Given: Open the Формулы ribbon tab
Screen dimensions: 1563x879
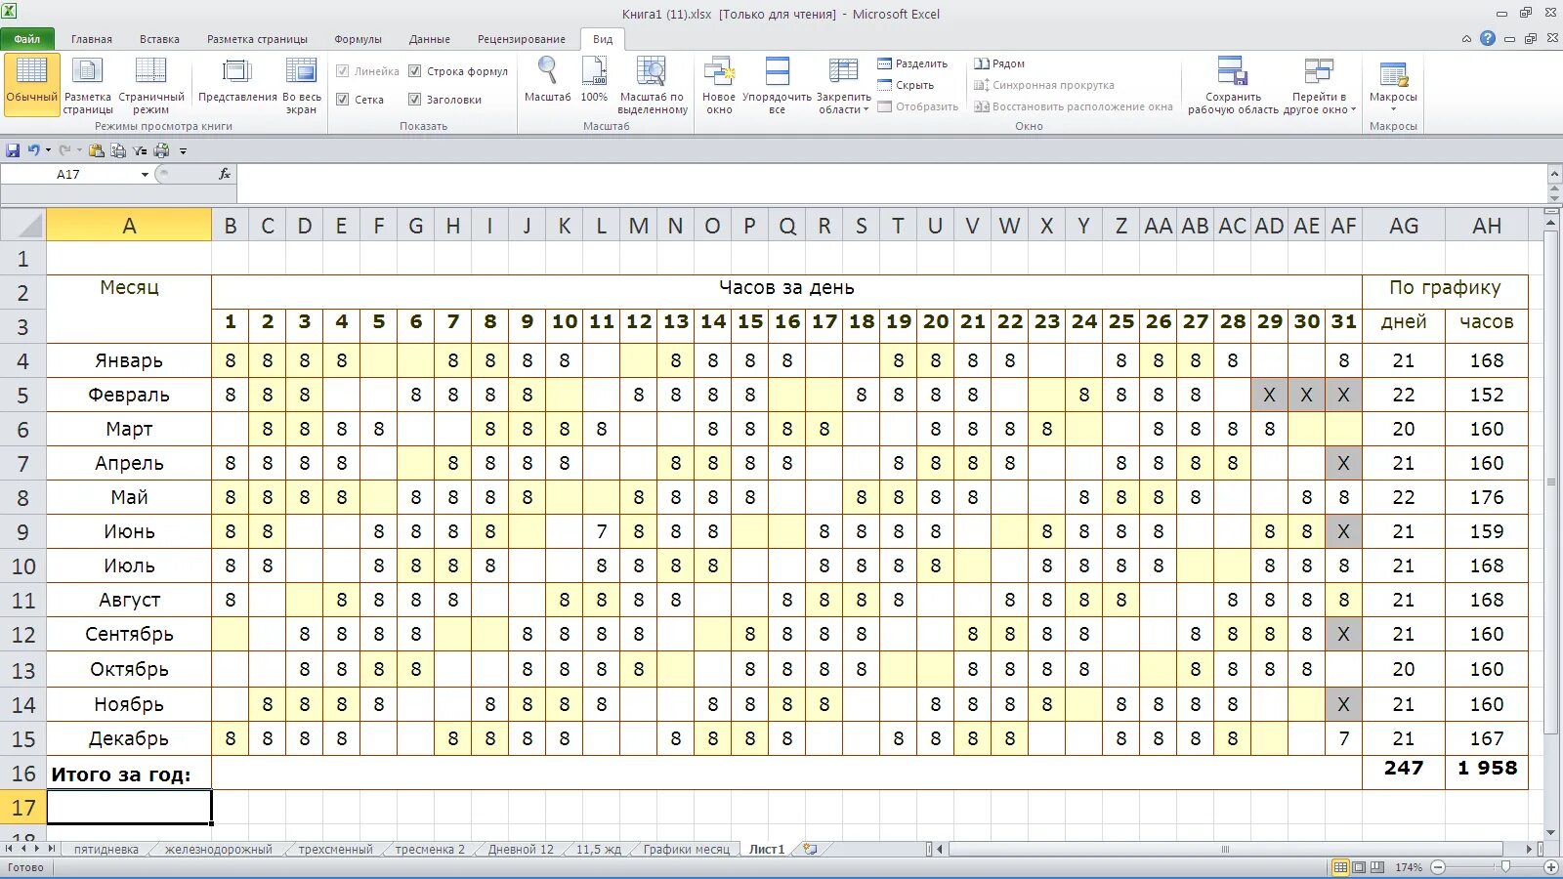Looking at the screenshot, I should (358, 39).
